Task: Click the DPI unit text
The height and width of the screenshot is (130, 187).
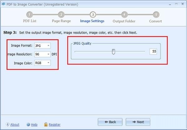Action: click(54, 54)
